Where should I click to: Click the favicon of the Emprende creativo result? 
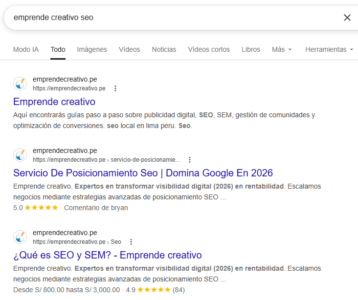[20, 84]
